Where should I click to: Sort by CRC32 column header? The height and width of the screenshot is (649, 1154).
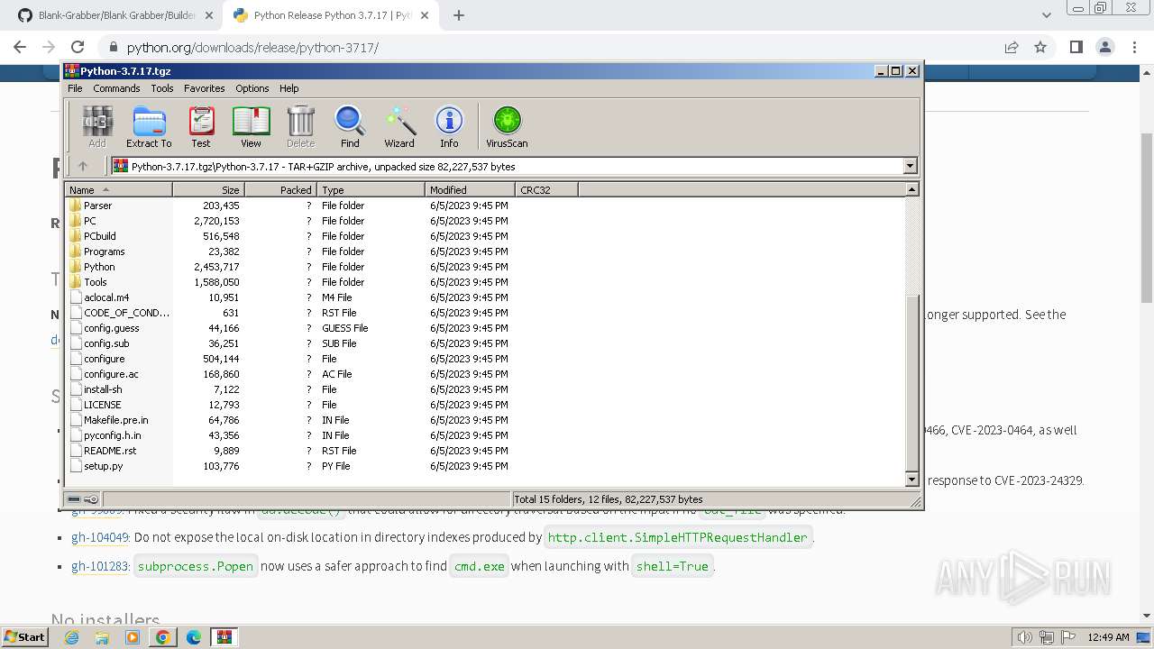(x=546, y=189)
